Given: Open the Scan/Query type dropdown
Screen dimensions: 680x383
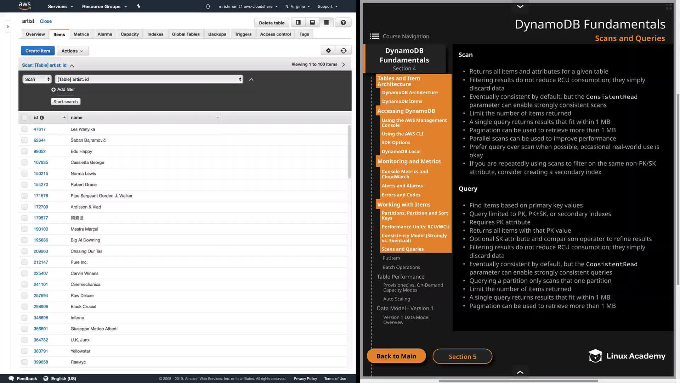Looking at the screenshot, I should point(37,79).
